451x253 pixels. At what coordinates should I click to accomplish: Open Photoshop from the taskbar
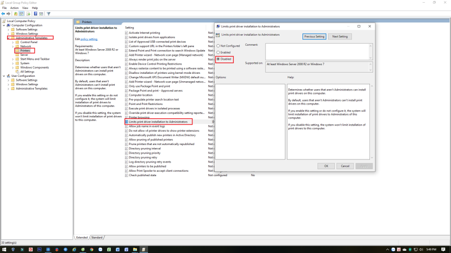pos(39,249)
